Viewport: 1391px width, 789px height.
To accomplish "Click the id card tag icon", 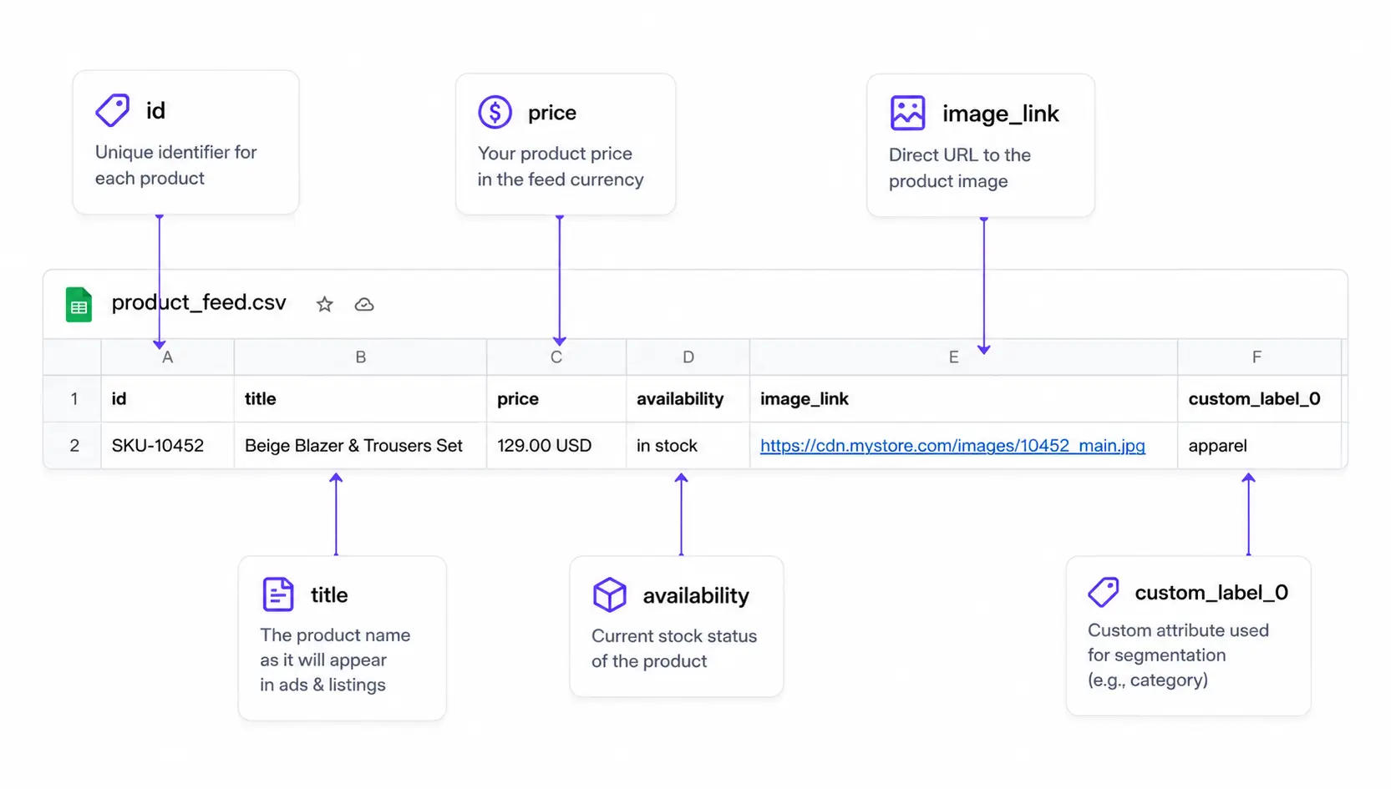I will pyautogui.click(x=113, y=110).
